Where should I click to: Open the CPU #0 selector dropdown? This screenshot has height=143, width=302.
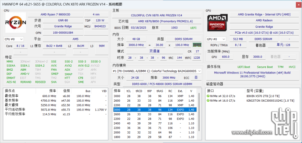[14, 39]
